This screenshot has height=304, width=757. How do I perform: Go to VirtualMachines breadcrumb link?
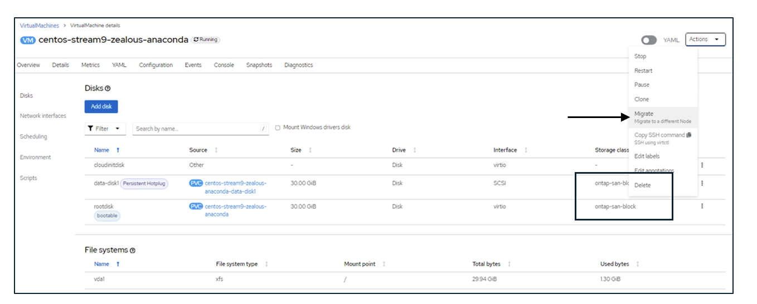click(x=40, y=26)
